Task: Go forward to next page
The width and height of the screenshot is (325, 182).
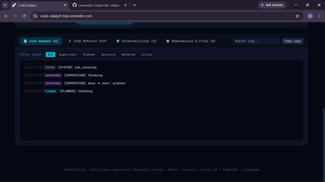Action: click(x=15, y=16)
